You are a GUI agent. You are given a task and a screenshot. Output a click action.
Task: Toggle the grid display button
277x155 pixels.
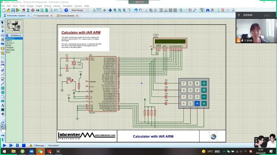[99, 10]
